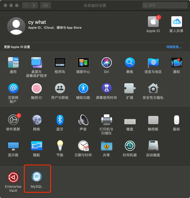Open 节能 Energy Saver preferences
This screenshot has height=198, width=190.
[x=60, y=146]
